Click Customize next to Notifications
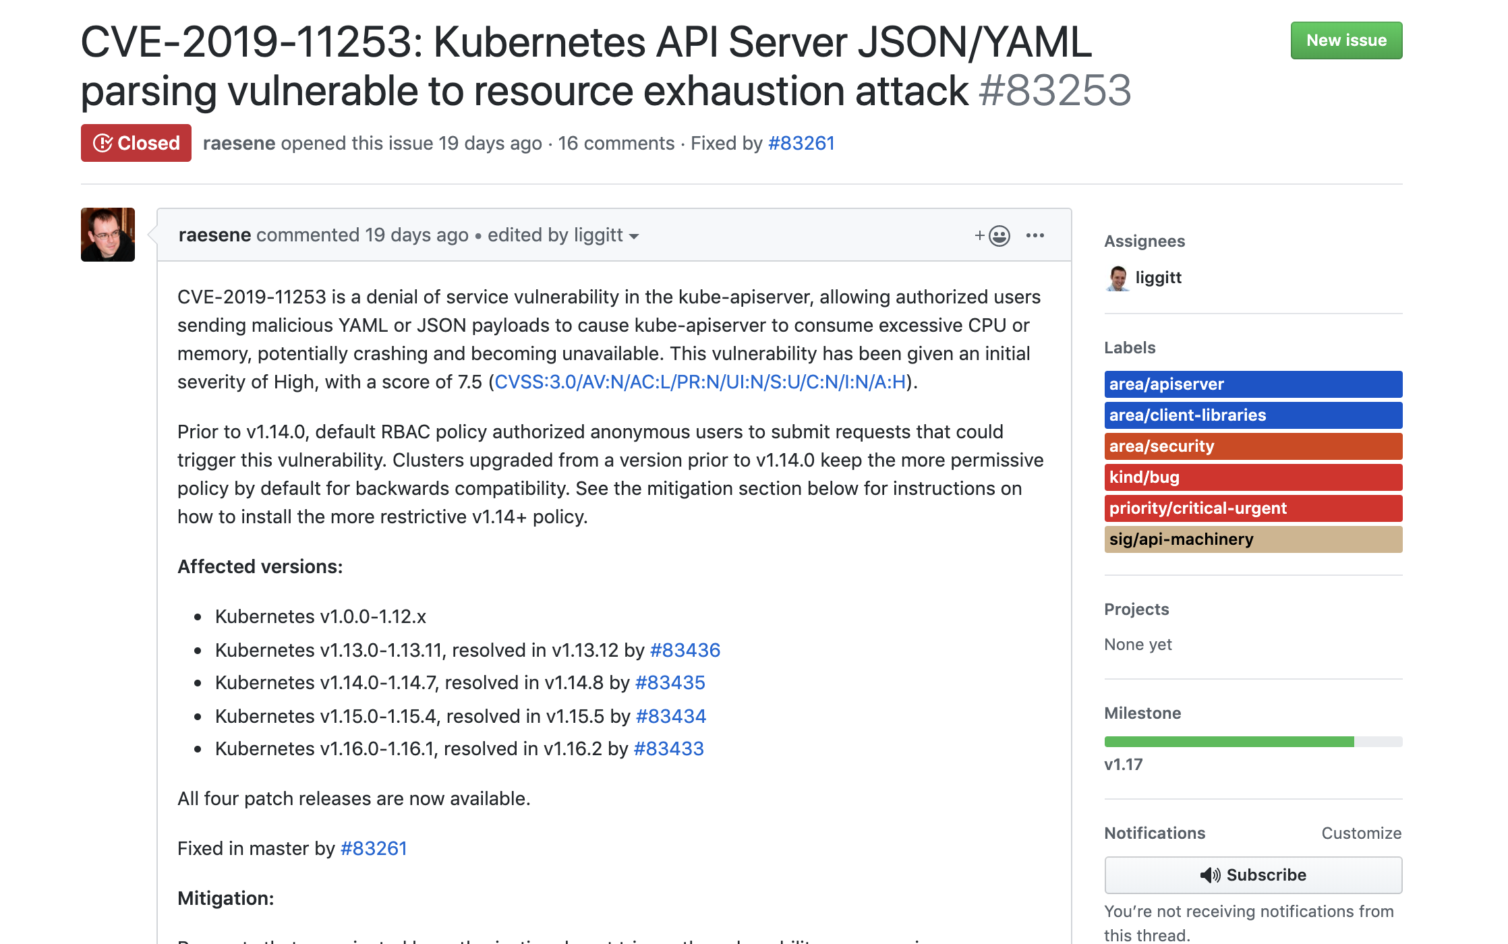1508x944 pixels. [x=1361, y=833]
